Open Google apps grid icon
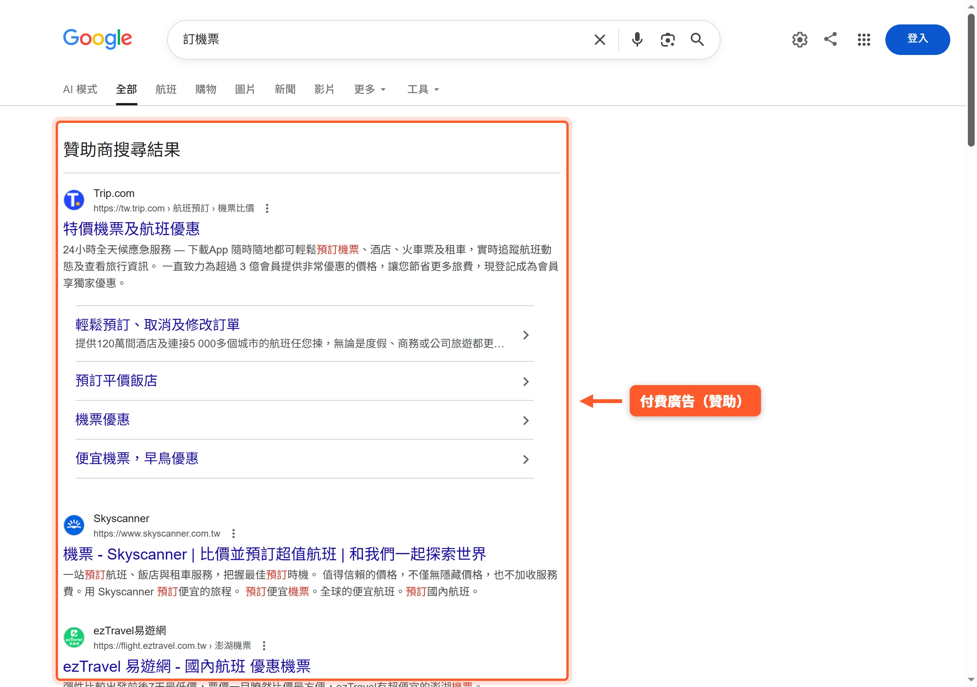 [864, 40]
